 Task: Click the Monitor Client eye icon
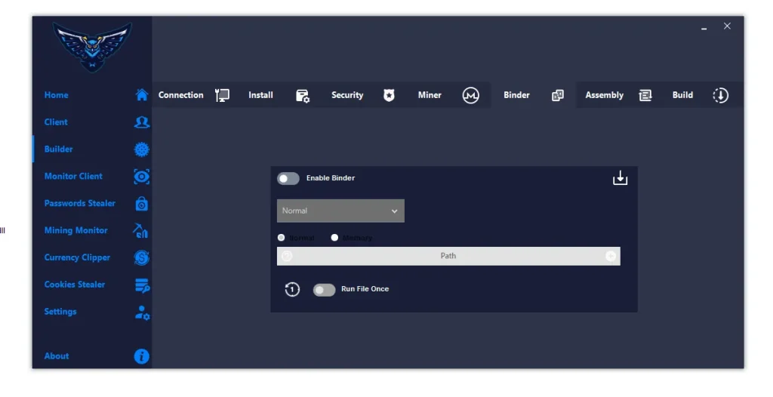pyautogui.click(x=141, y=177)
